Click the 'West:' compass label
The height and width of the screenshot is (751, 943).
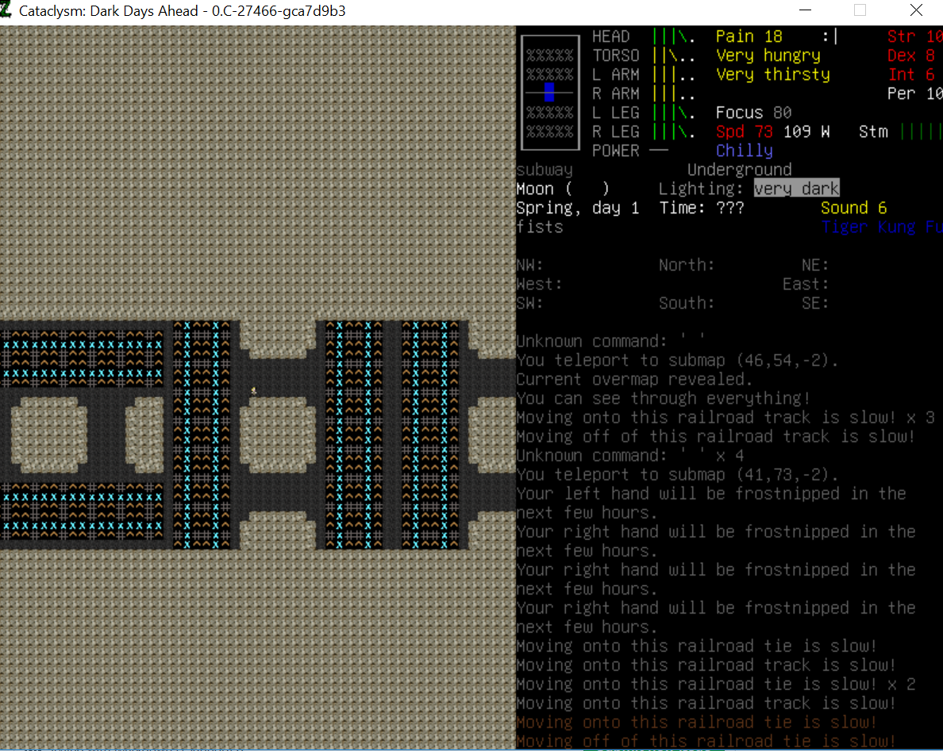tap(540, 283)
